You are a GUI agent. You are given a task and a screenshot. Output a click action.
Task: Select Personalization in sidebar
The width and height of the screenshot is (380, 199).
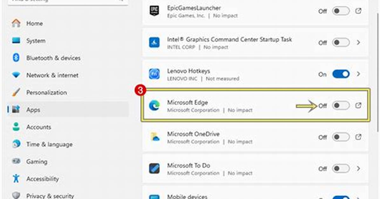[x=46, y=93]
